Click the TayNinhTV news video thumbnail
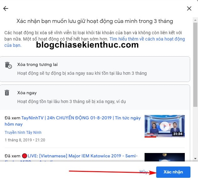 click(165, 126)
